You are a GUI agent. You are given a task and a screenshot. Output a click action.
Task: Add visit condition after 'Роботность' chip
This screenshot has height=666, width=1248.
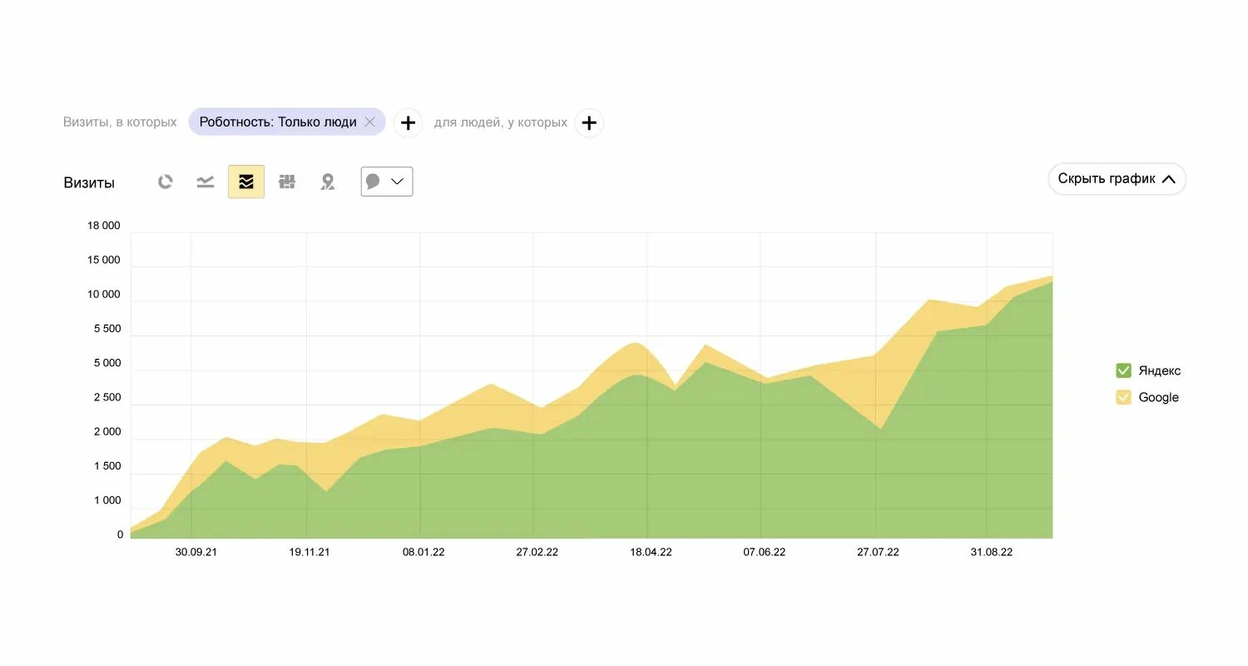click(408, 123)
